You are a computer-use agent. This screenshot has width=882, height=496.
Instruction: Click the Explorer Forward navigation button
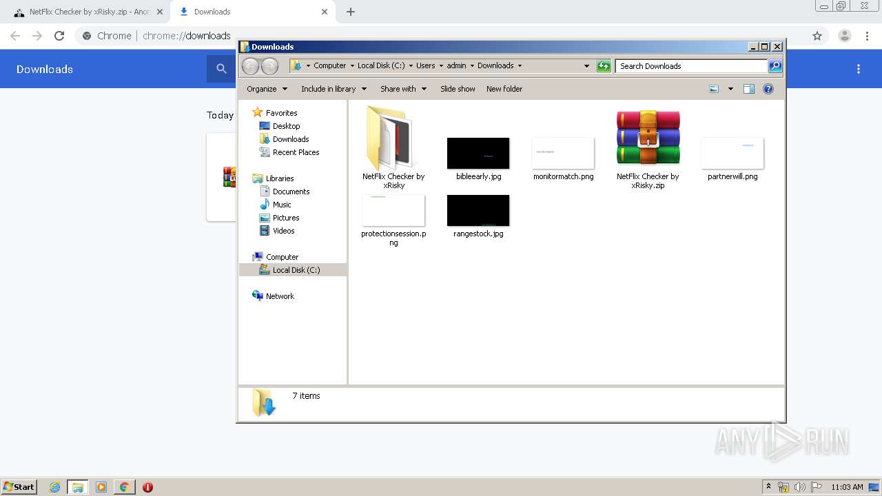(270, 66)
